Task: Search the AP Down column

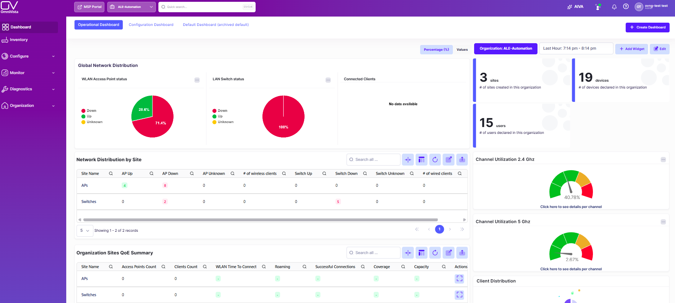Action: 192,173
